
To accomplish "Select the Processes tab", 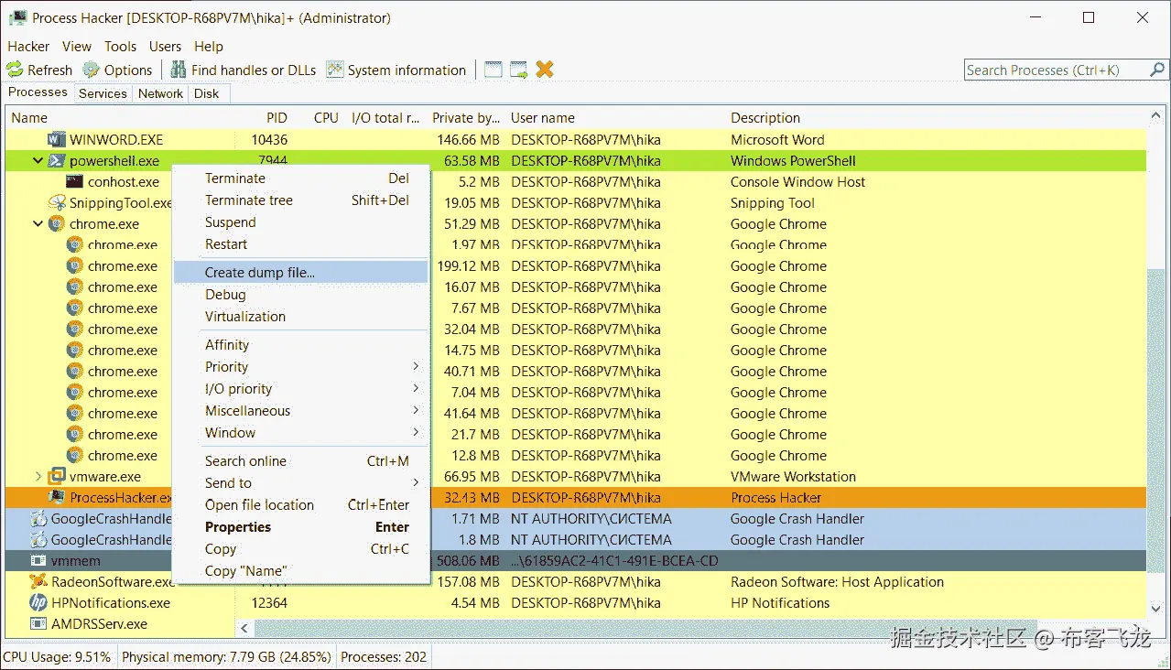I will pos(38,92).
